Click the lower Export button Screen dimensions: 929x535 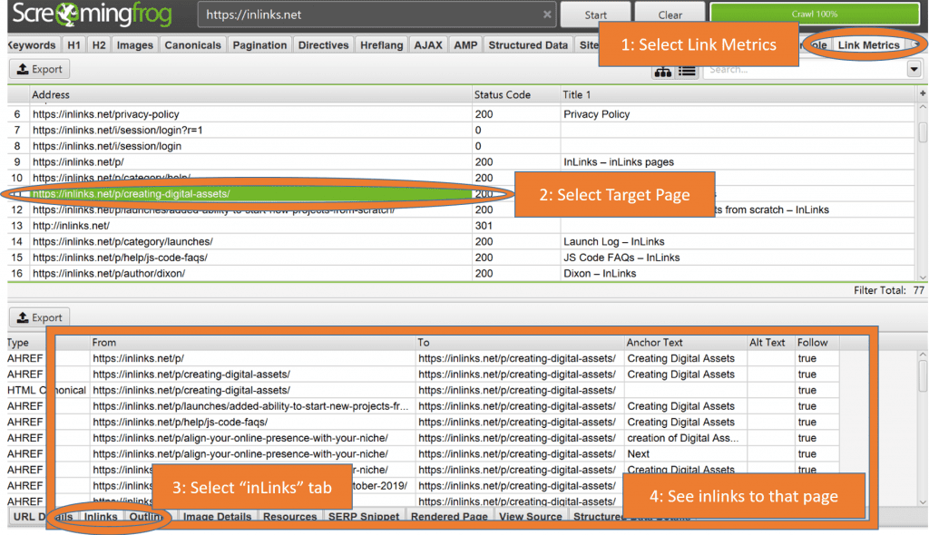click(40, 317)
